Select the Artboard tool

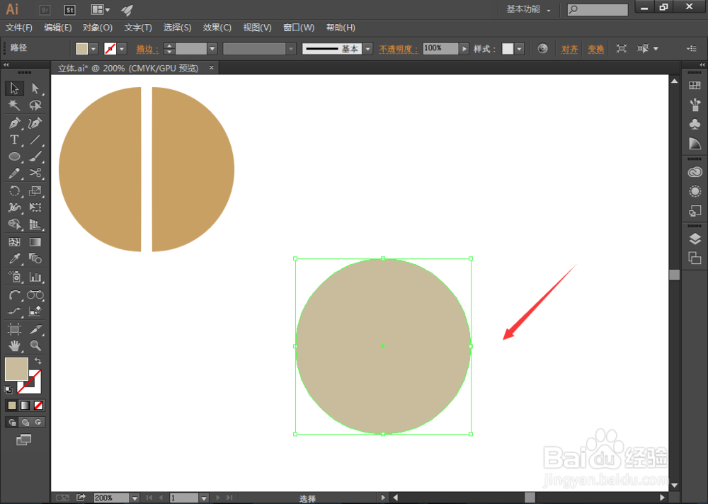[x=14, y=328]
